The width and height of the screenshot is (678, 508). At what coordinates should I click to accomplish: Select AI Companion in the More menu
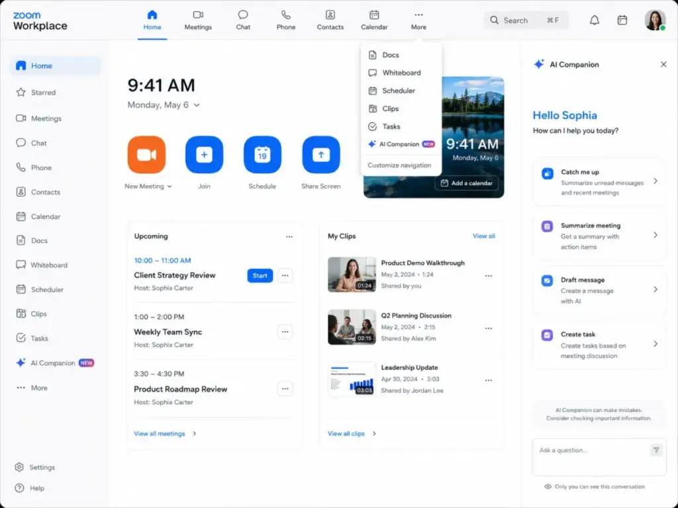pos(401,144)
